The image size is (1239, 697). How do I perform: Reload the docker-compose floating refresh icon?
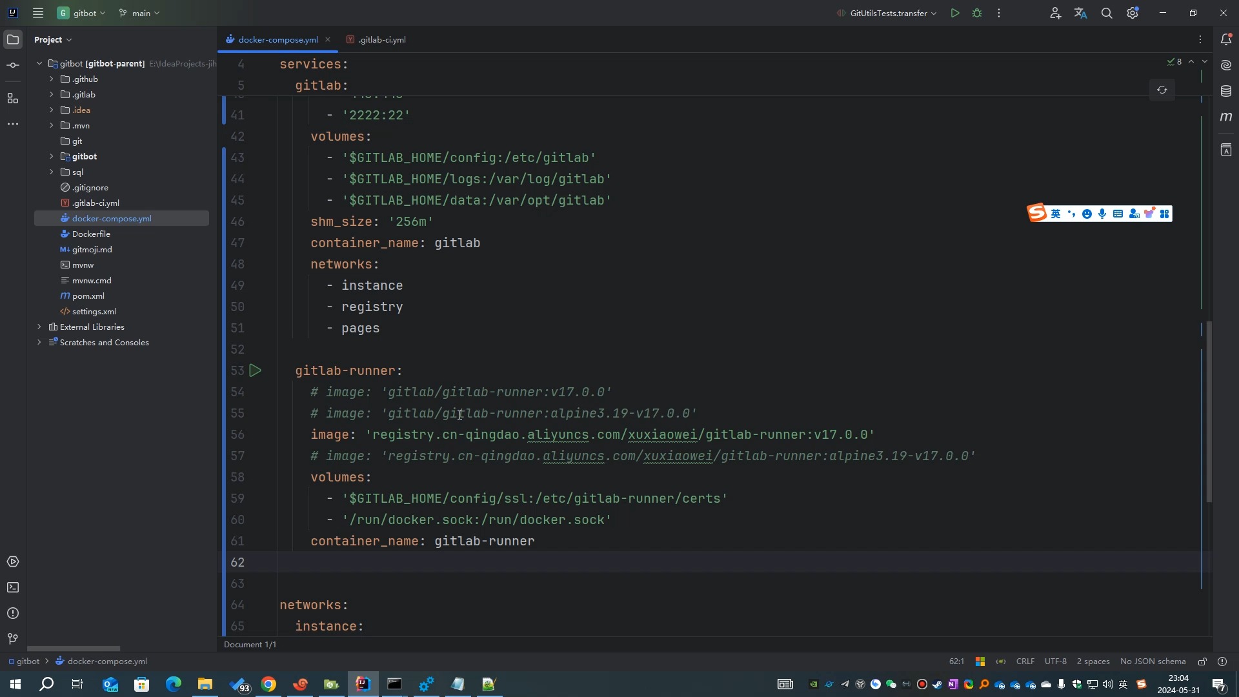point(1162,90)
